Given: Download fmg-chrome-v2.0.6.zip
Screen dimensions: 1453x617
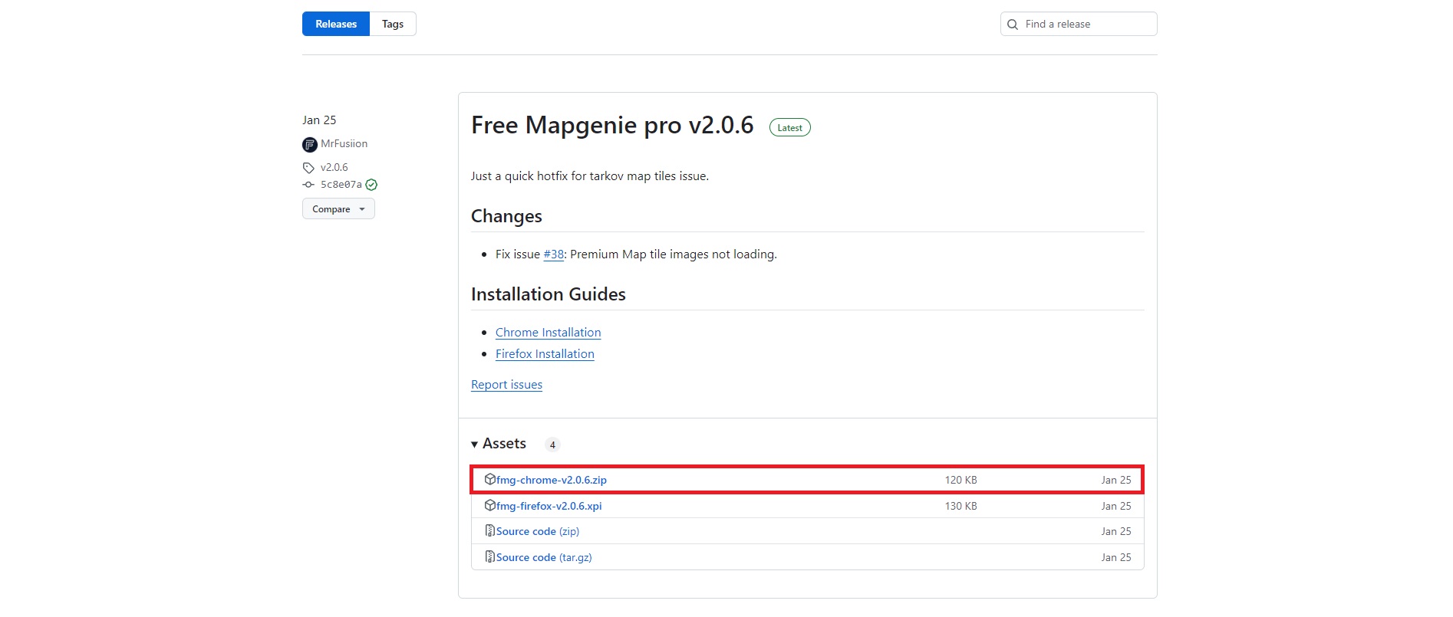Looking at the screenshot, I should point(551,481).
